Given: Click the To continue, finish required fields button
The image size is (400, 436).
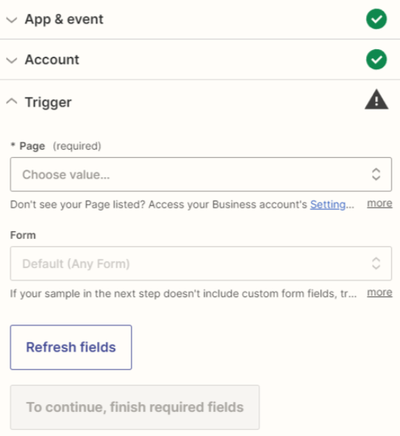Looking at the screenshot, I should click(134, 407).
